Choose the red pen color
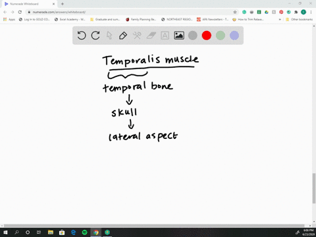The image size is (316, 237). click(207, 36)
